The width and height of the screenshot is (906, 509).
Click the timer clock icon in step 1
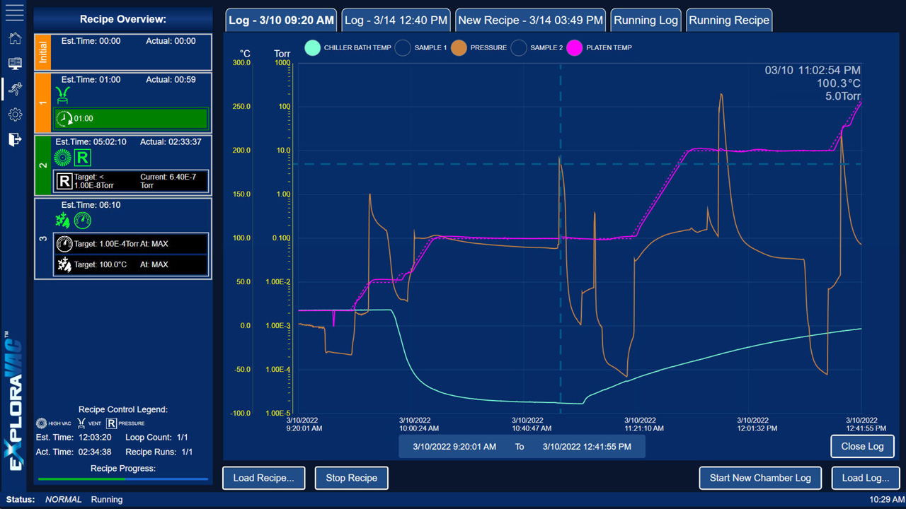64,119
